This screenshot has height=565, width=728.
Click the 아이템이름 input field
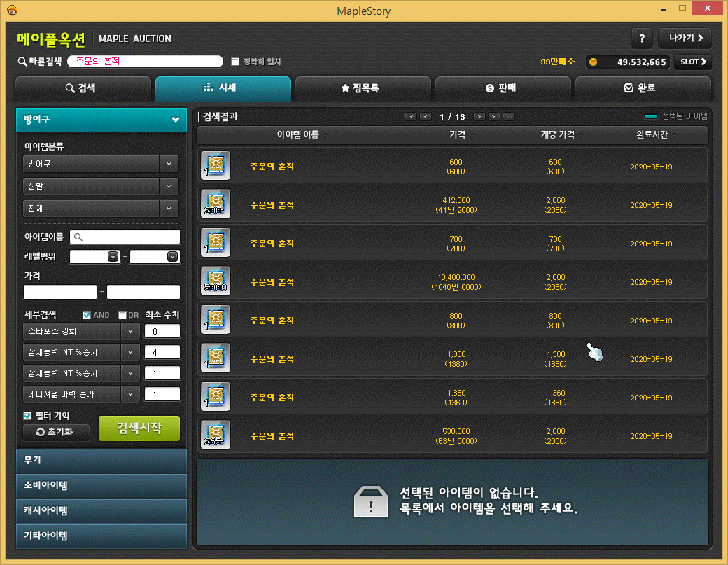pyautogui.click(x=125, y=237)
